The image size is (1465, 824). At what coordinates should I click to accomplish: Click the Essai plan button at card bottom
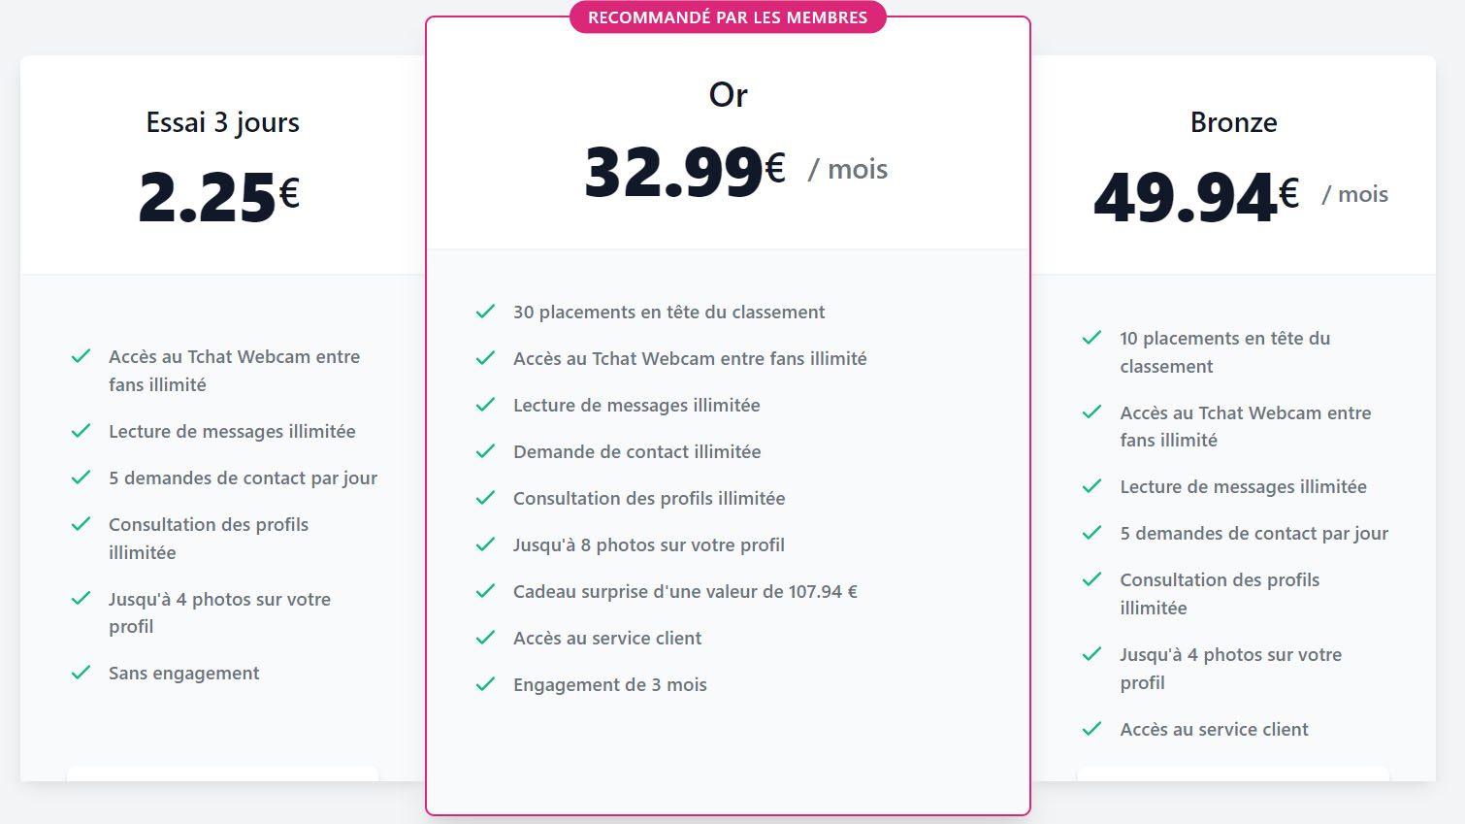coord(222,774)
